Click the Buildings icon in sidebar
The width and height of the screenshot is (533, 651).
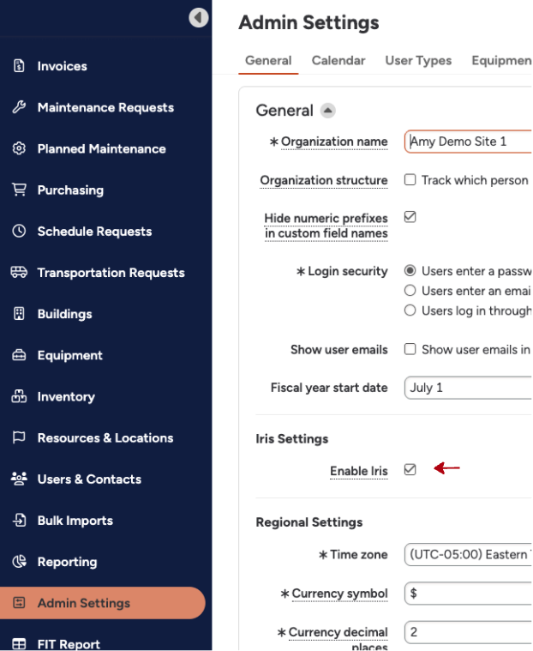pos(19,314)
